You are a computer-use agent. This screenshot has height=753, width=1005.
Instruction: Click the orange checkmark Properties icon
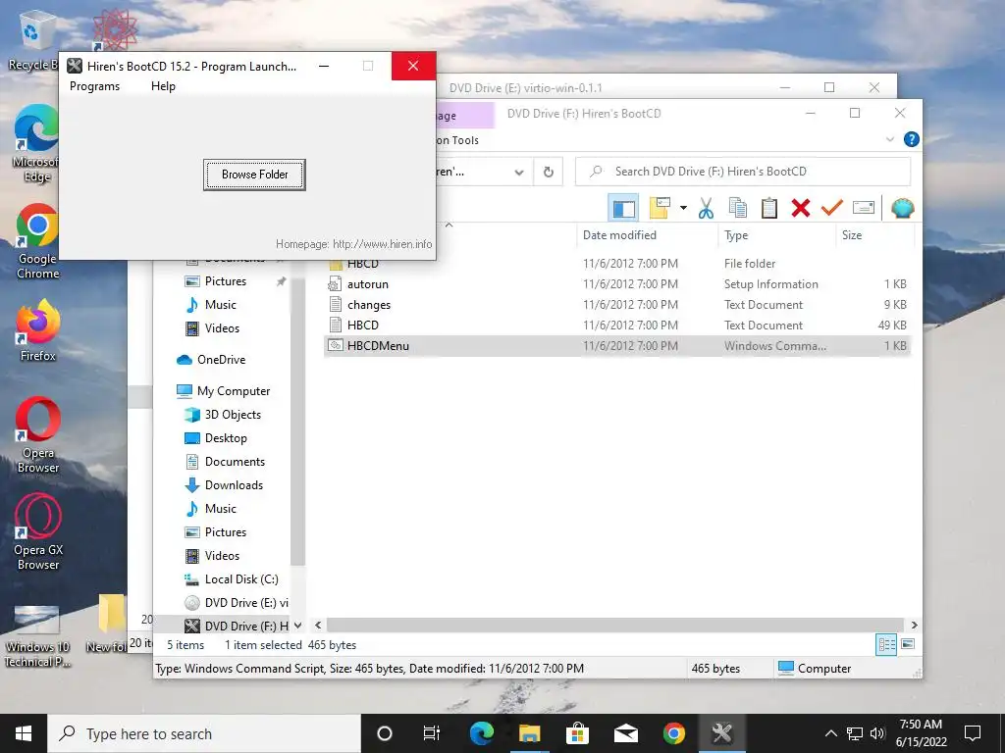click(832, 208)
